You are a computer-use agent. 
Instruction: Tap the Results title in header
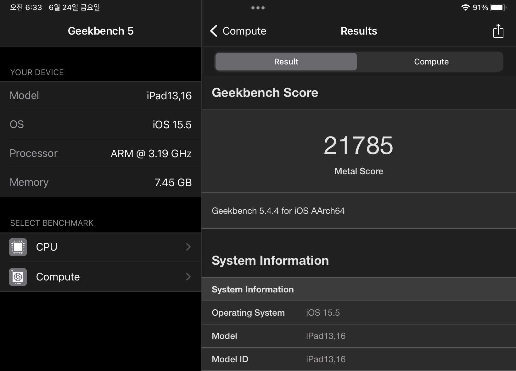click(x=359, y=31)
